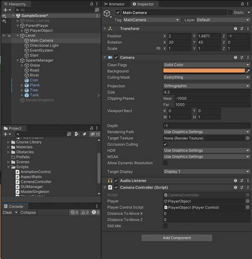Click the orange Background color swatch
252x259 pixels.
[204, 71]
